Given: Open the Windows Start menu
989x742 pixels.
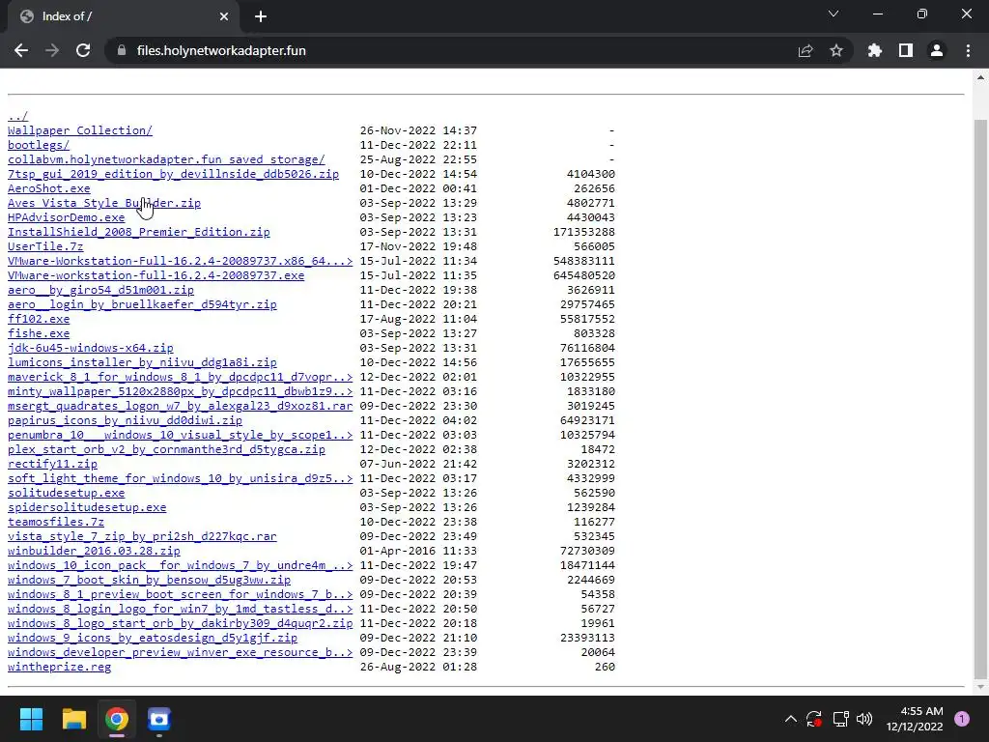Looking at the screenshot, I should click(x=31, y=719).
